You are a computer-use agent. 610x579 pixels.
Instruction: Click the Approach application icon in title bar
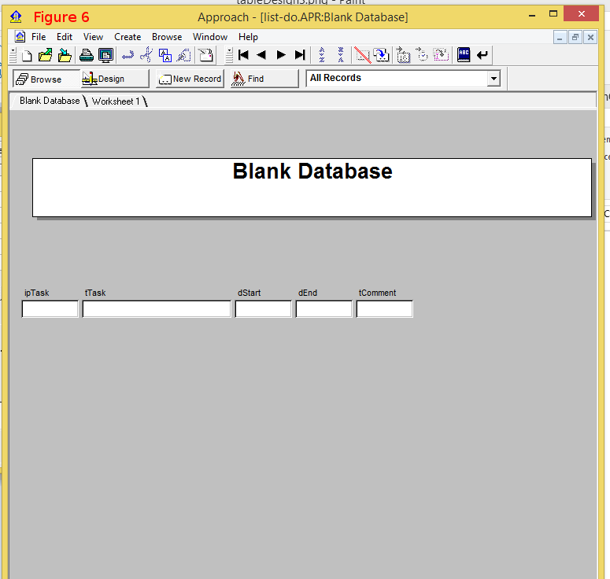tap(16, 17)
